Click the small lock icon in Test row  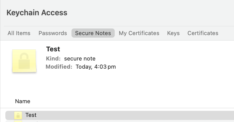point(18,115)
